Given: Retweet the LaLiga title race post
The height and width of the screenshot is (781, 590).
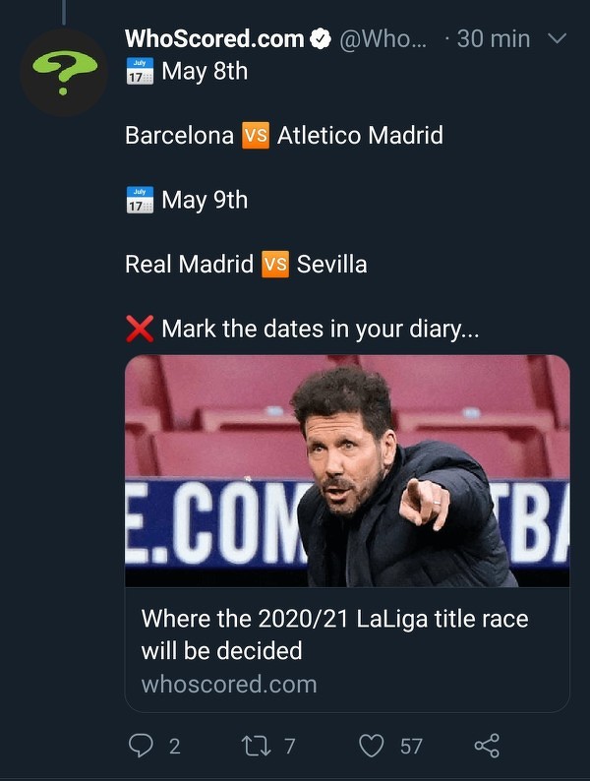Looking at the screenshot, I should coord(254,746).
